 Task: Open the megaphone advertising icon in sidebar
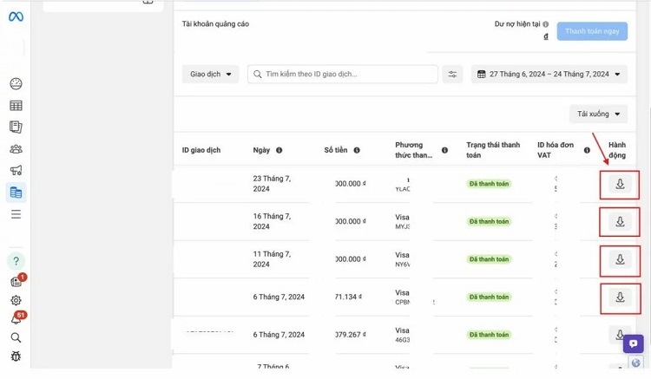[16, 171]
